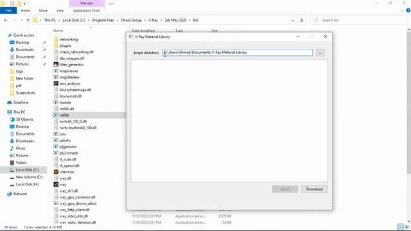Go back with the Back arrow

click(6, 20)
